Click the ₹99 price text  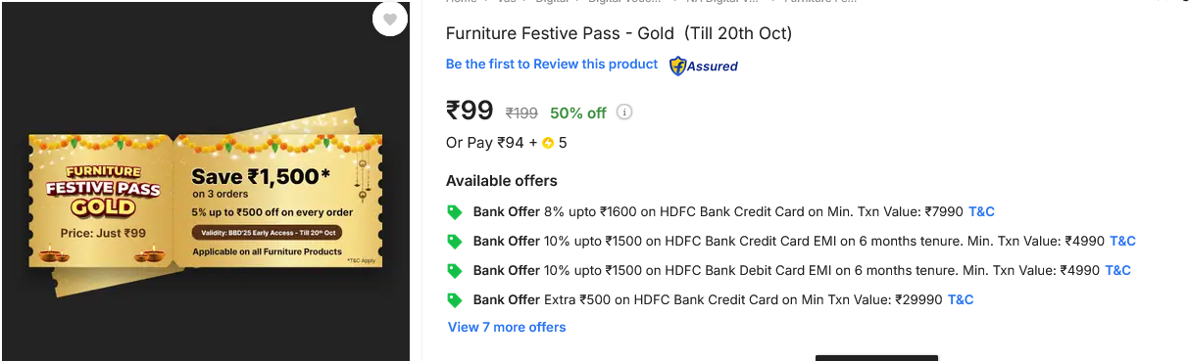coord(470,111)
